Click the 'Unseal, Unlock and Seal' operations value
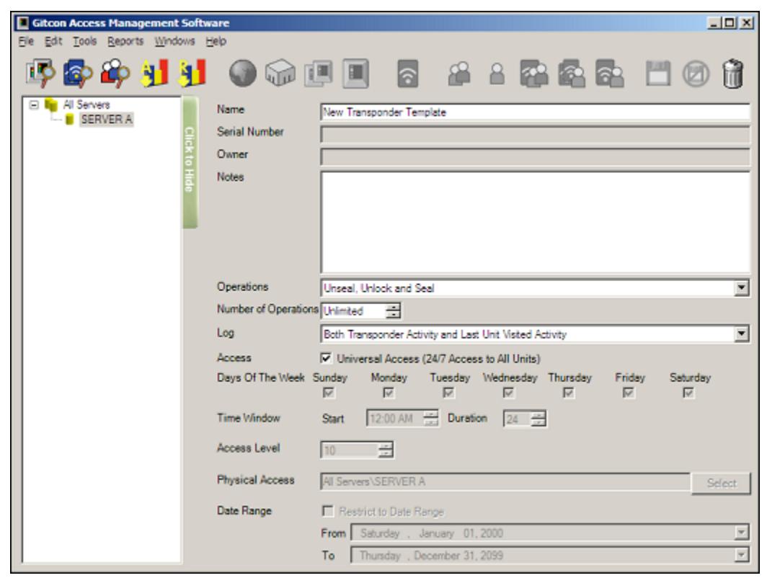This screenshot has width=767, height=578. click(x=378, y=288)
